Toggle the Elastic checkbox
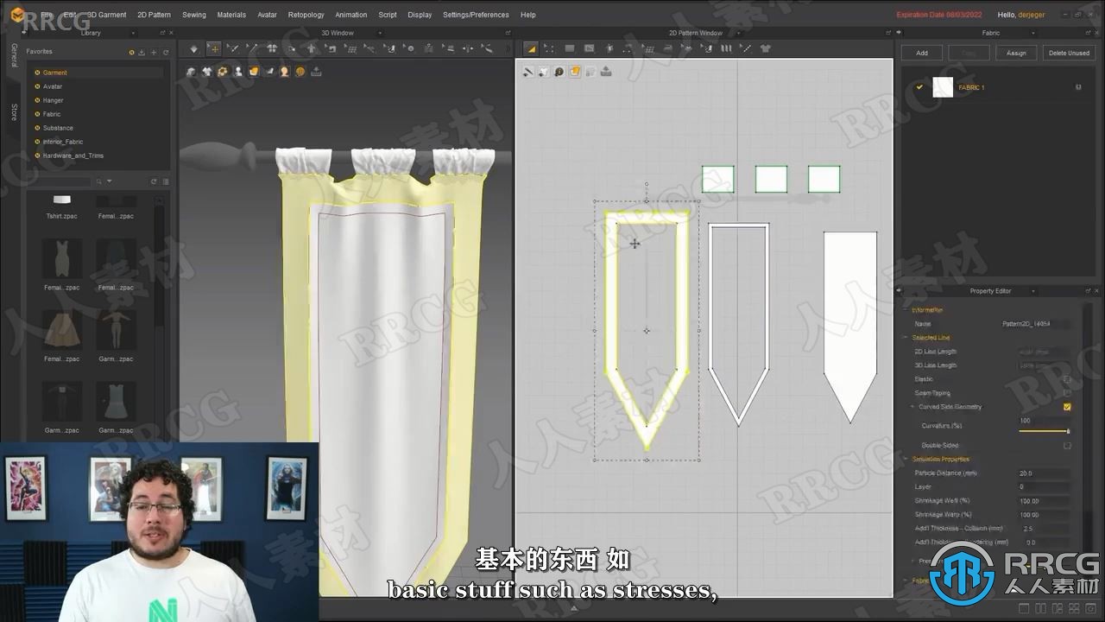 pos(1067,379)
